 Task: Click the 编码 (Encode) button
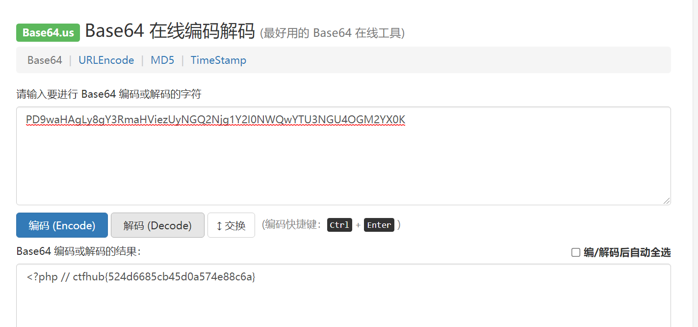(x=62, y=225)
